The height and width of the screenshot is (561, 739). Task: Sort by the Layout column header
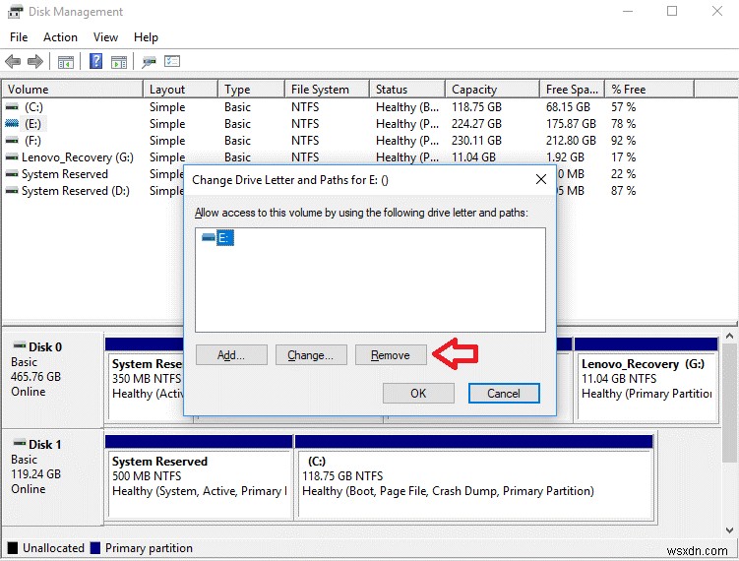180,90
